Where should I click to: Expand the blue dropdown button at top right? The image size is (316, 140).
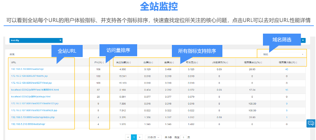point(303,40)
